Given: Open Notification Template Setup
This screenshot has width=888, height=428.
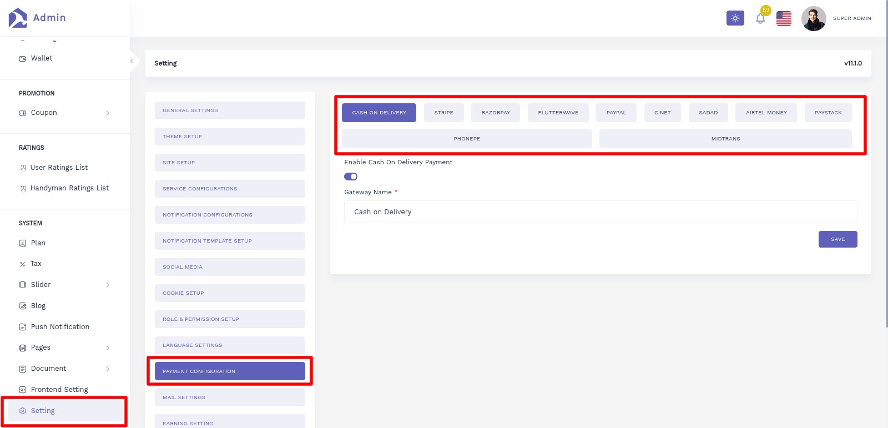Looking at the screenshot, I should (x=230, y=241).
